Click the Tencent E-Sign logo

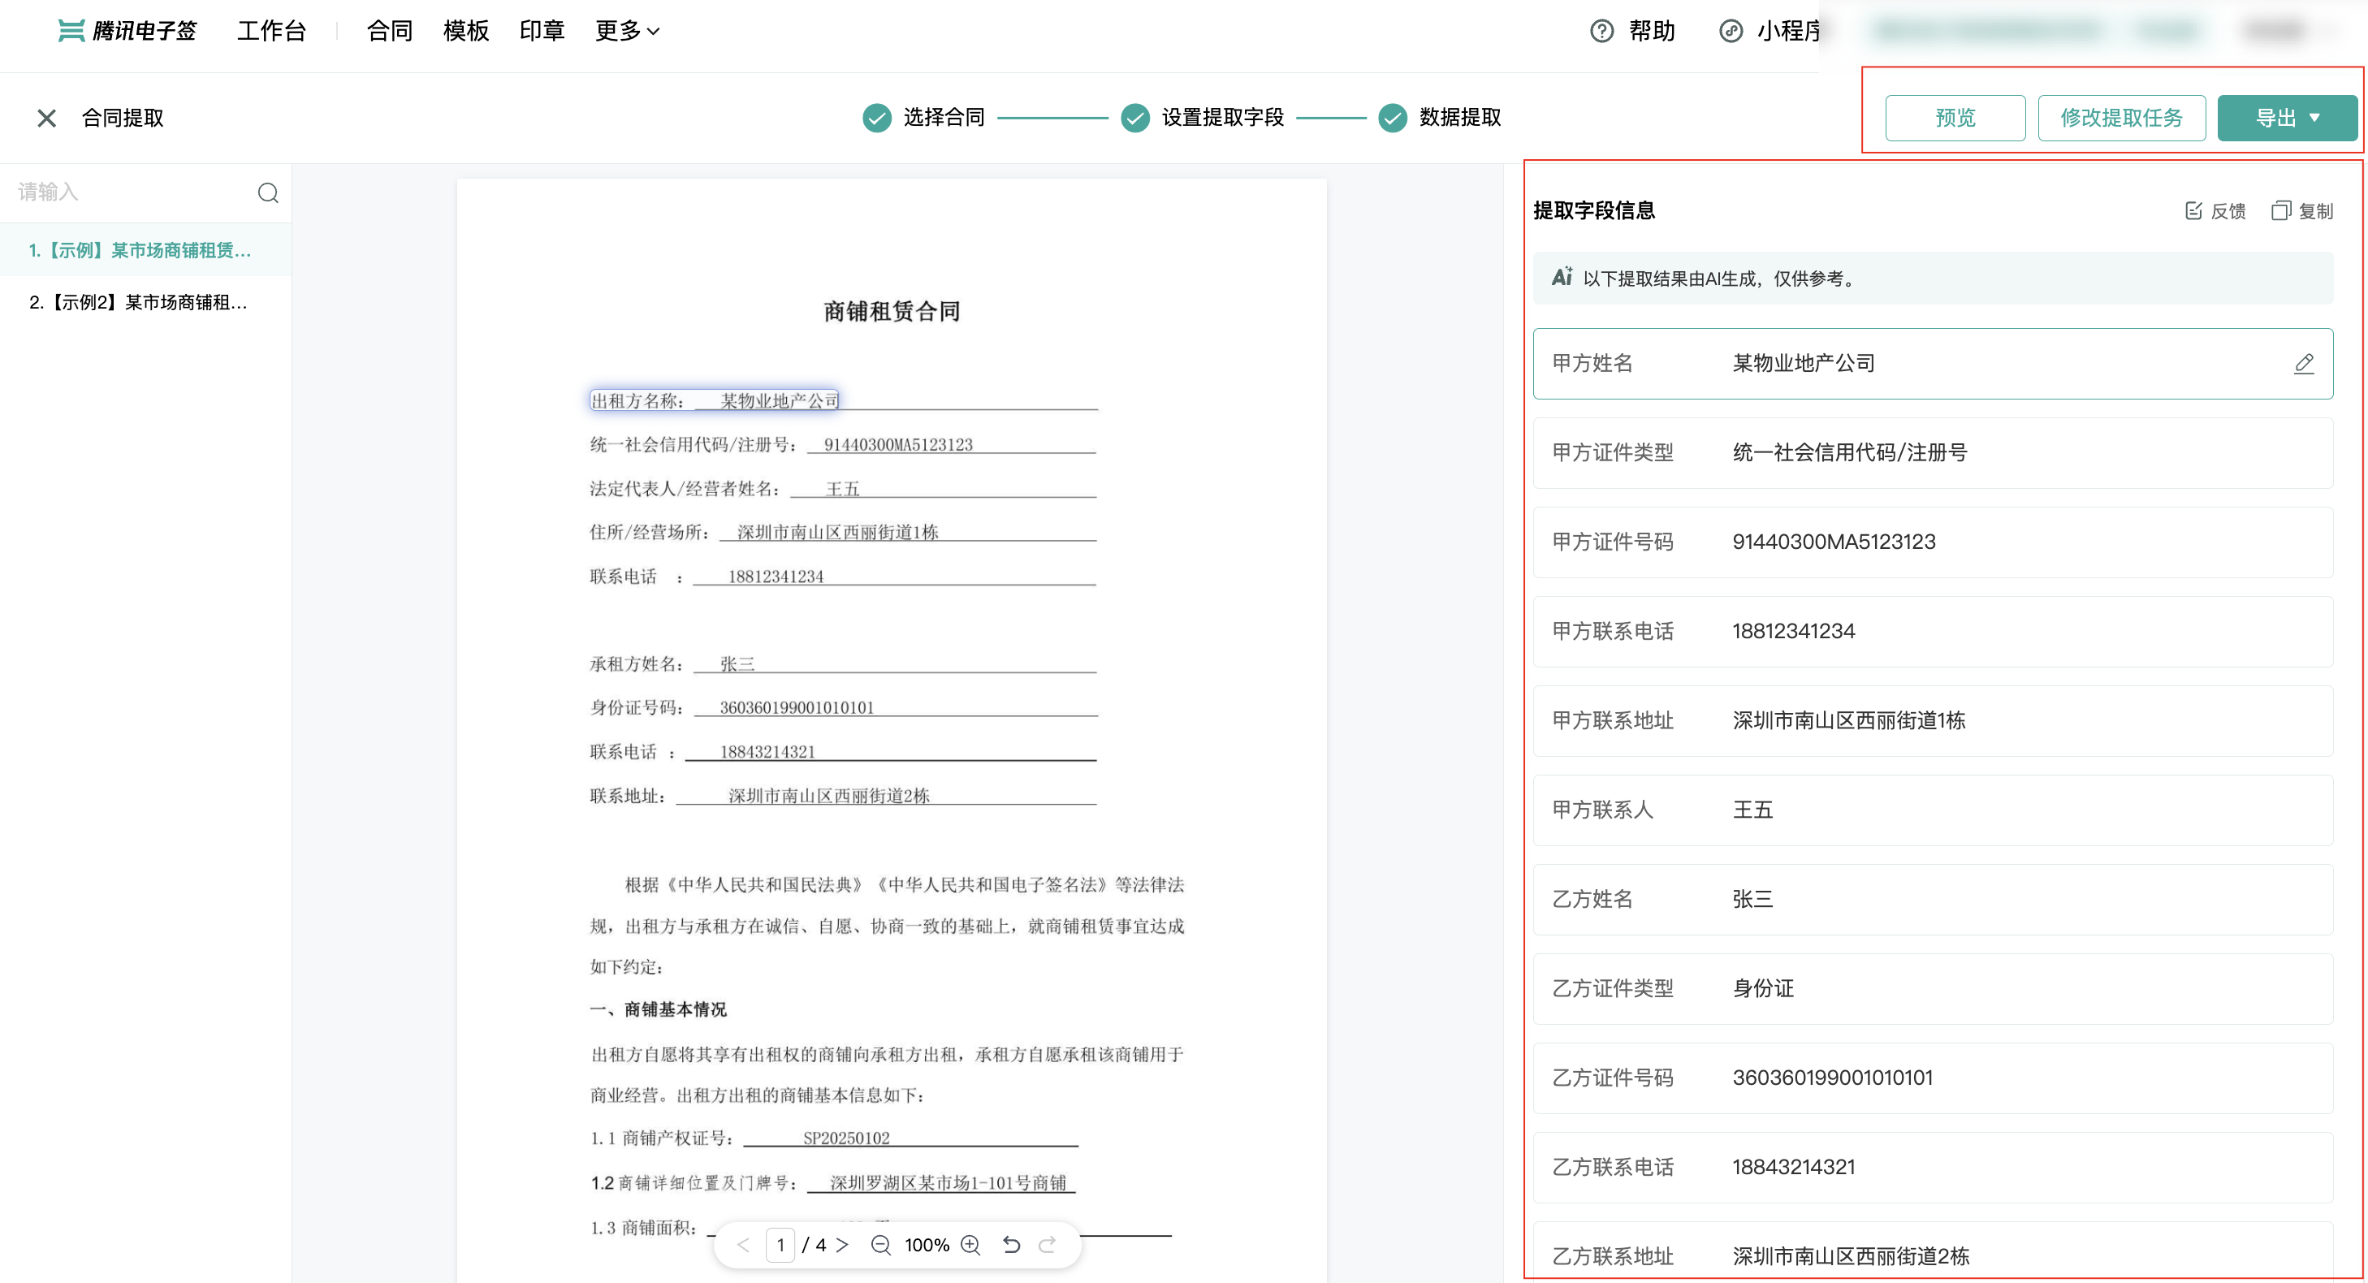click(x=127, y=30)
